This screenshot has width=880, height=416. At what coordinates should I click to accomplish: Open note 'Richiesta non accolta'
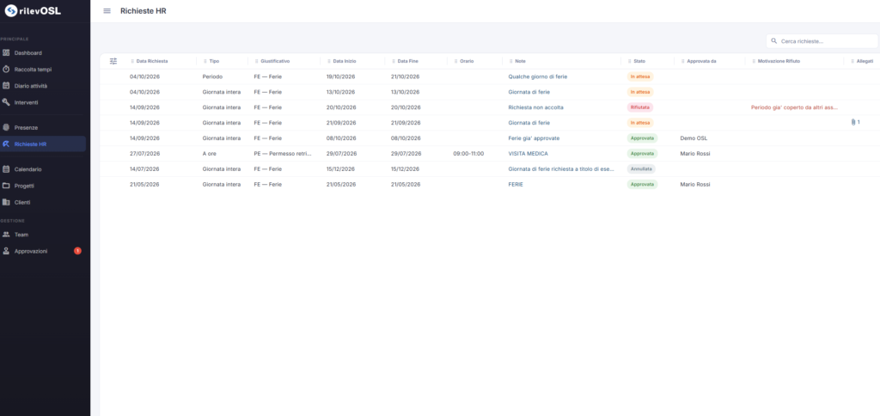(x=536, y=107)
